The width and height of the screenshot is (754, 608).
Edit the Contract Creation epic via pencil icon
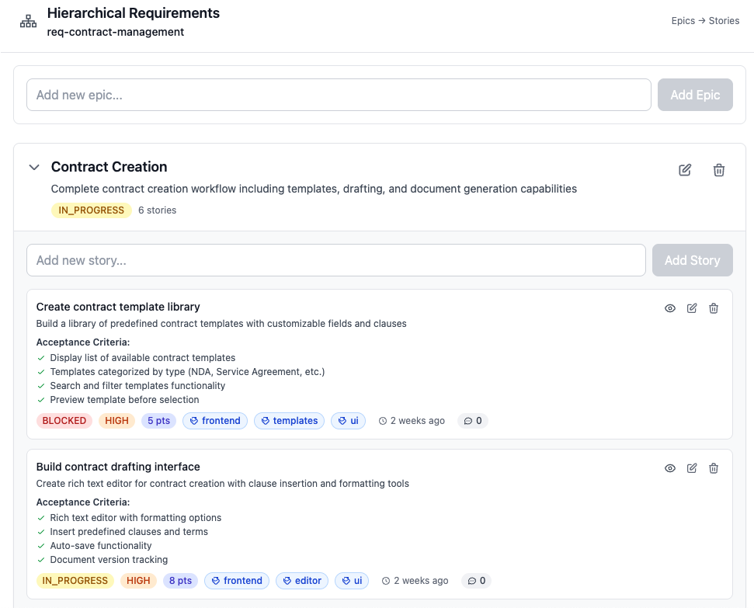click(x=684, y=169)
